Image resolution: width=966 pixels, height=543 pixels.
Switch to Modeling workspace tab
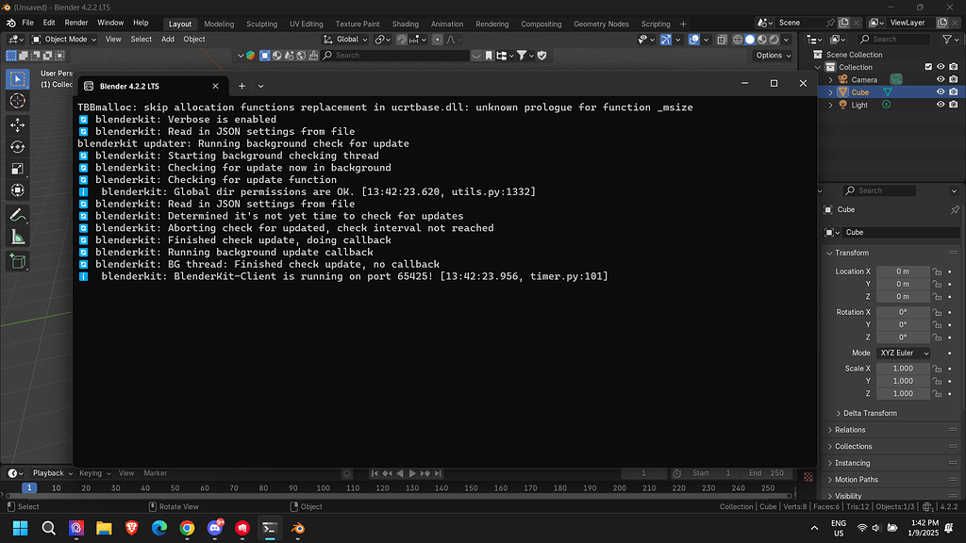219,24
